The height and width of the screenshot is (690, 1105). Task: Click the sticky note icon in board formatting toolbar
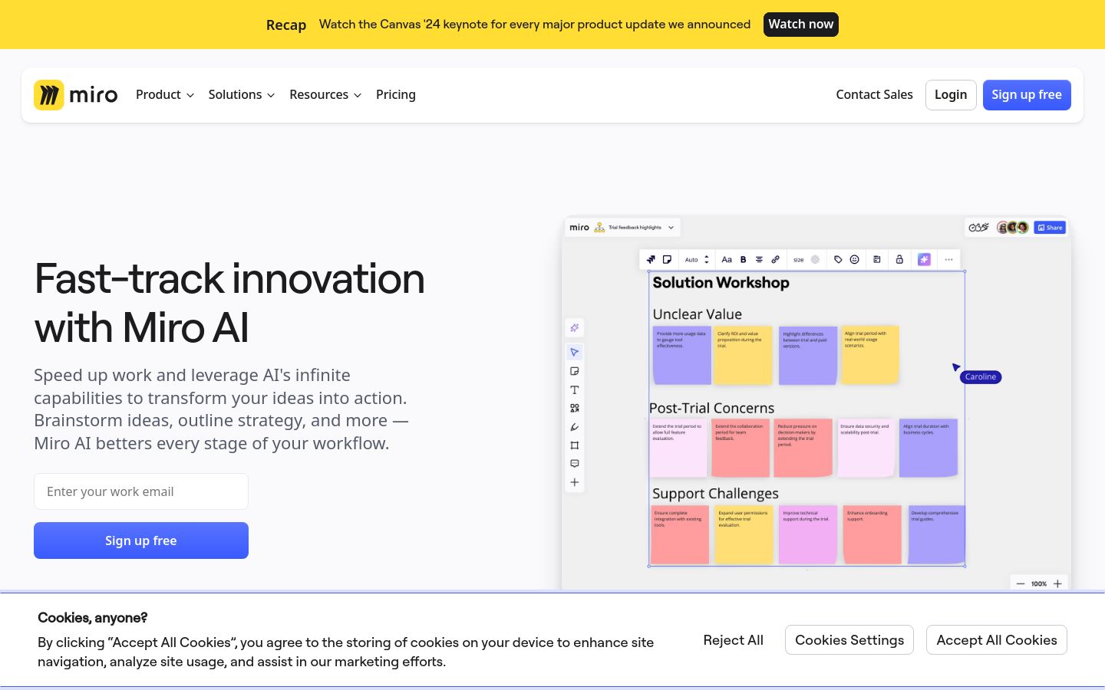(667, 259)
